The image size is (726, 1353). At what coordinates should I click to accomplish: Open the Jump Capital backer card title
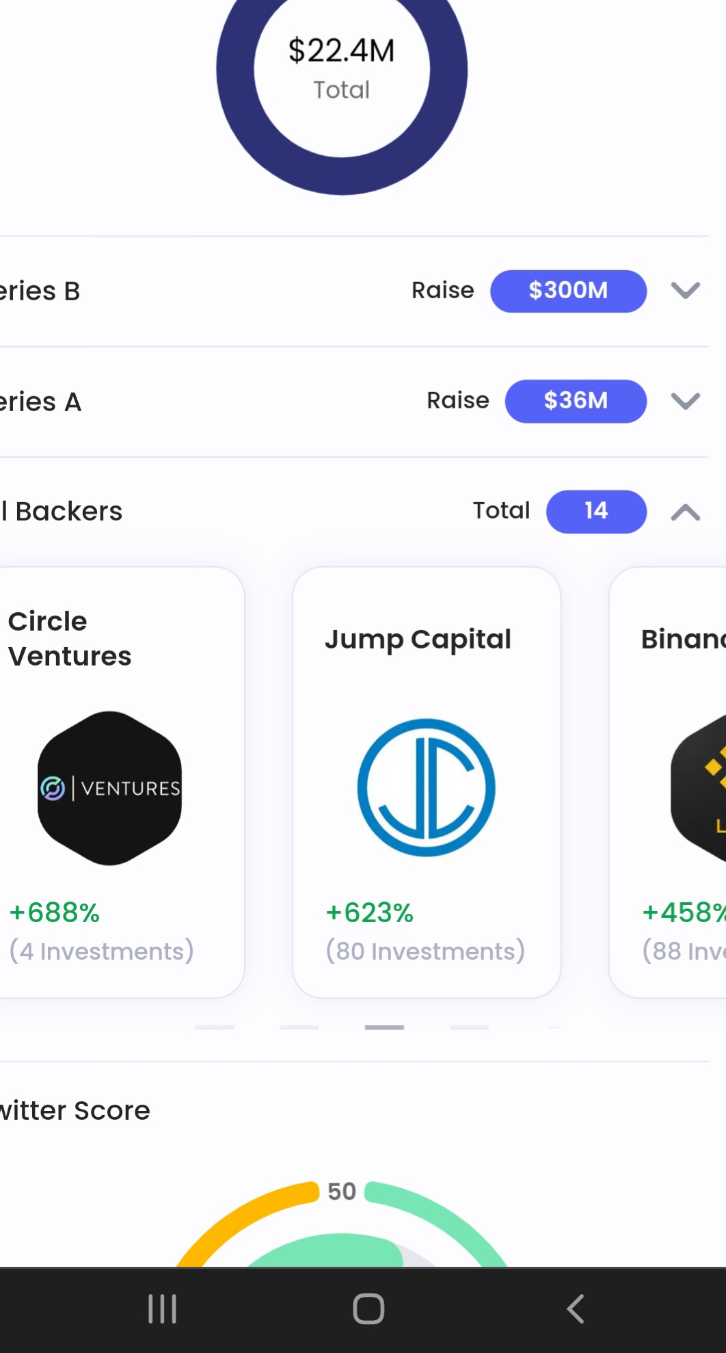[x=418, y=640]
